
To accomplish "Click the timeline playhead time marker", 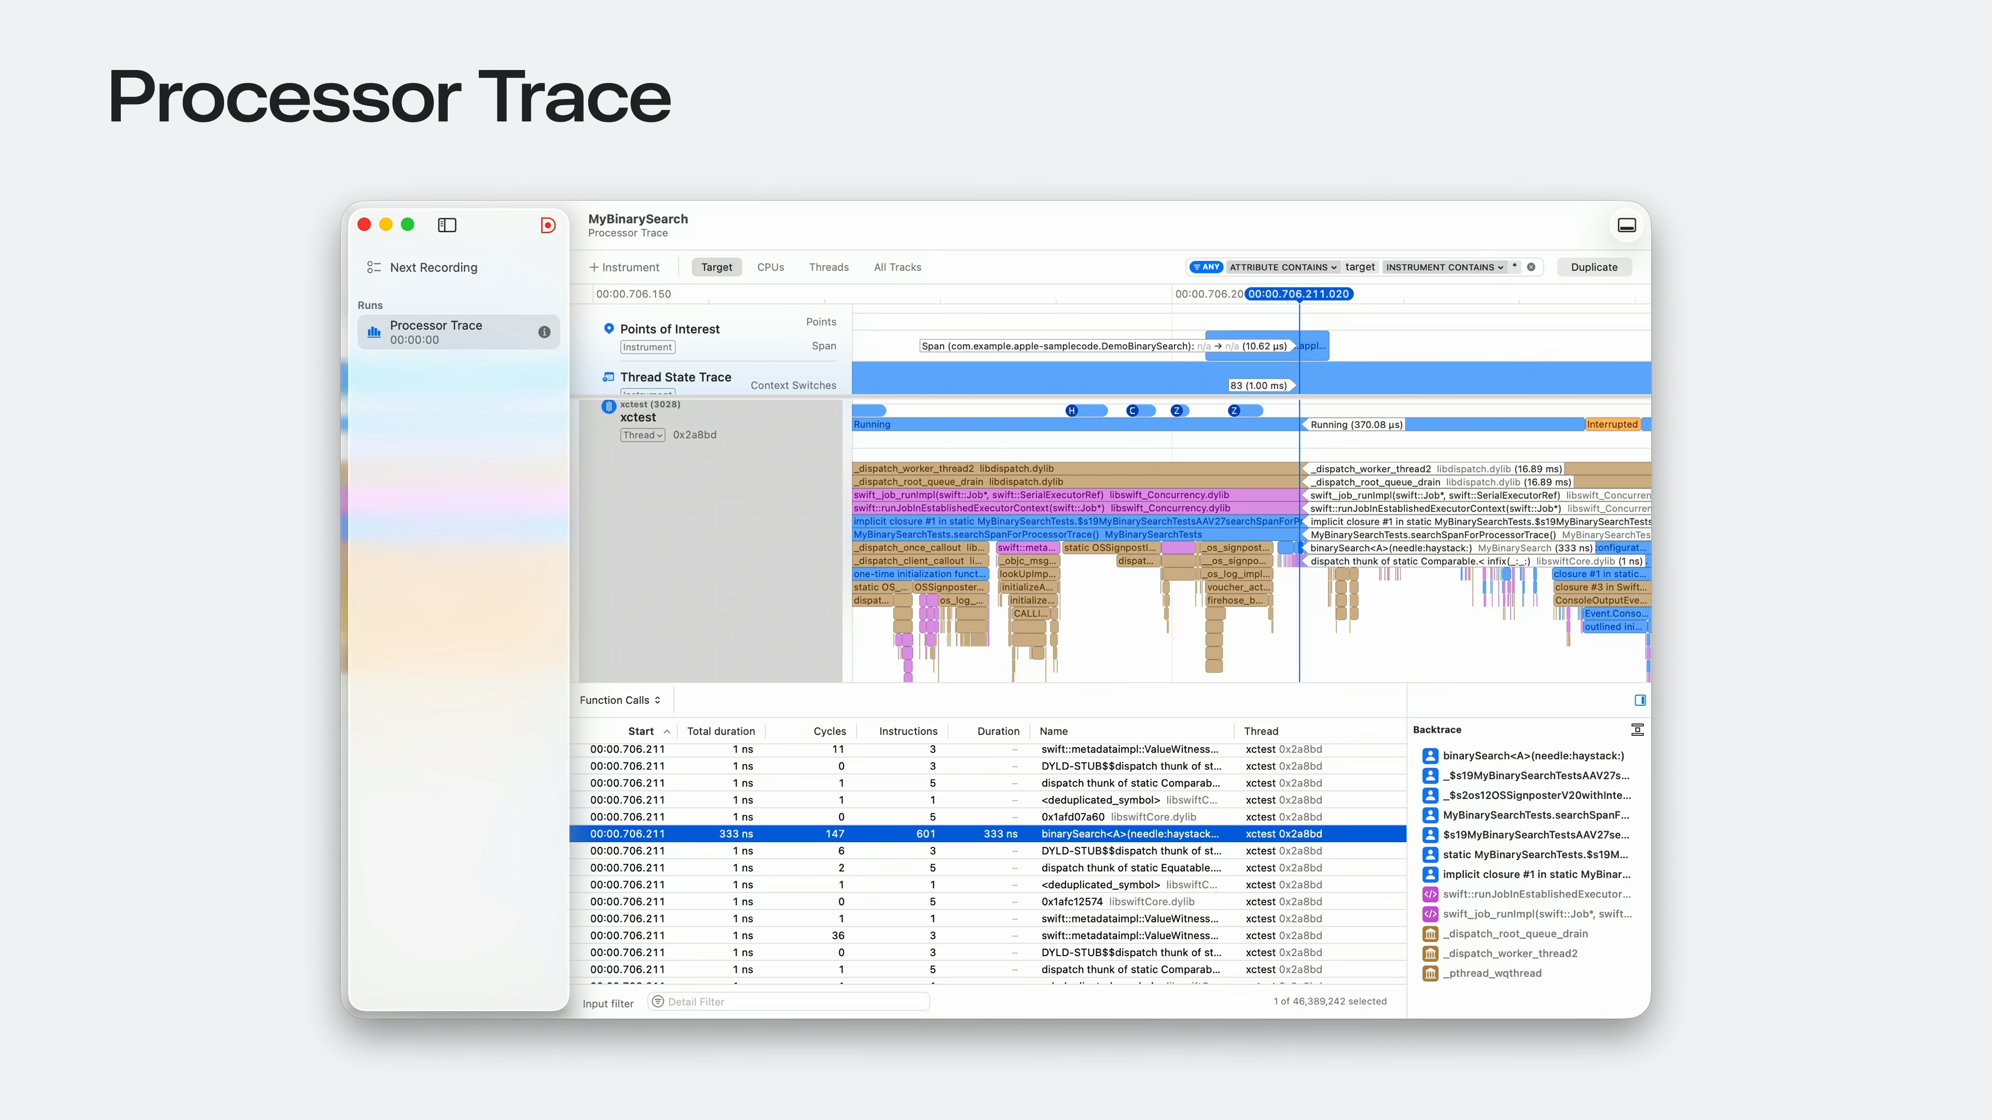I will (x=1299, y=293).
